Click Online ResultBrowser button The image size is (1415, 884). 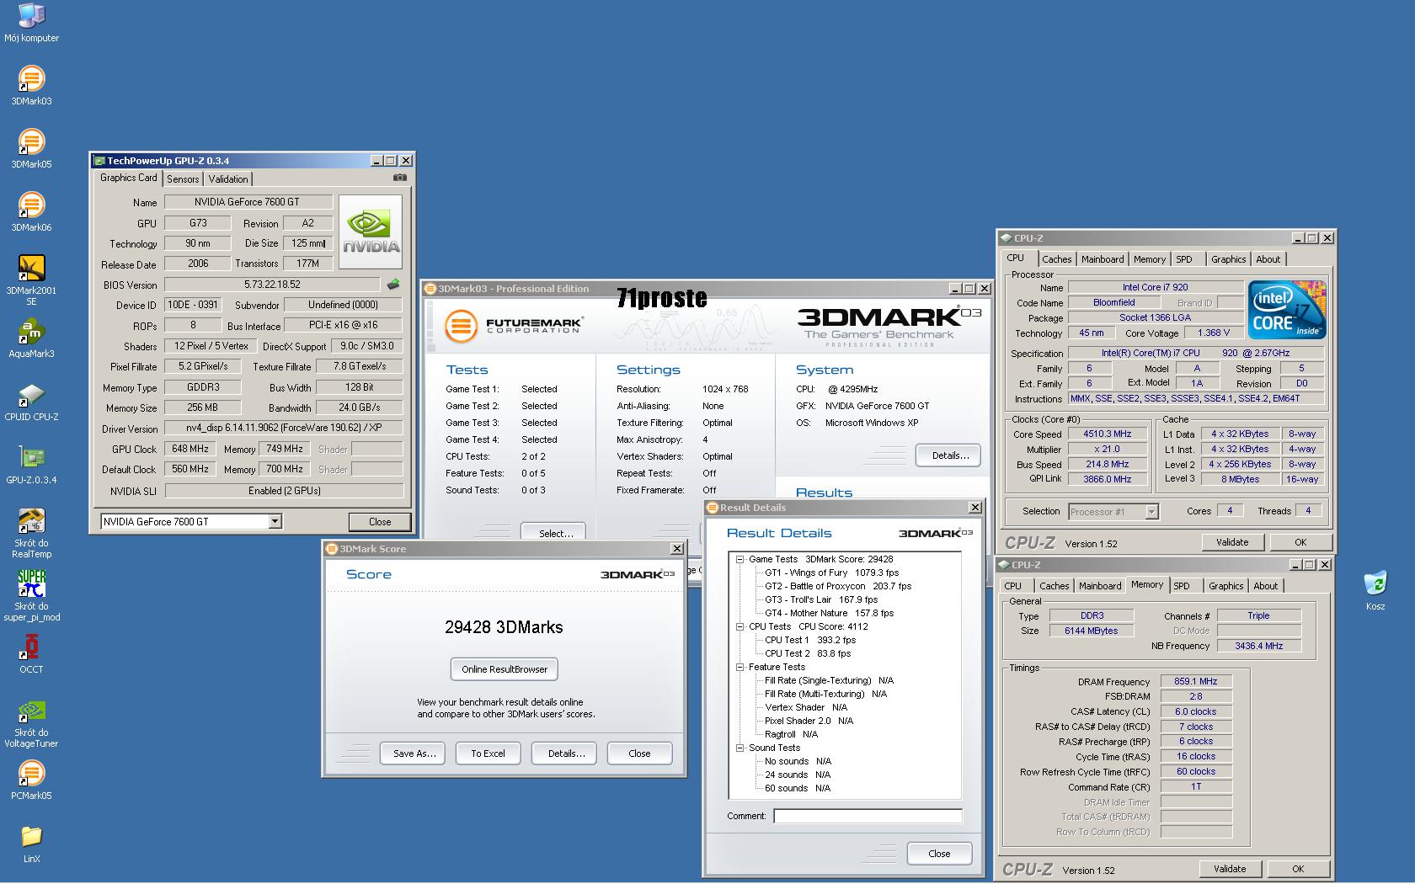click(x=505, y=669)
